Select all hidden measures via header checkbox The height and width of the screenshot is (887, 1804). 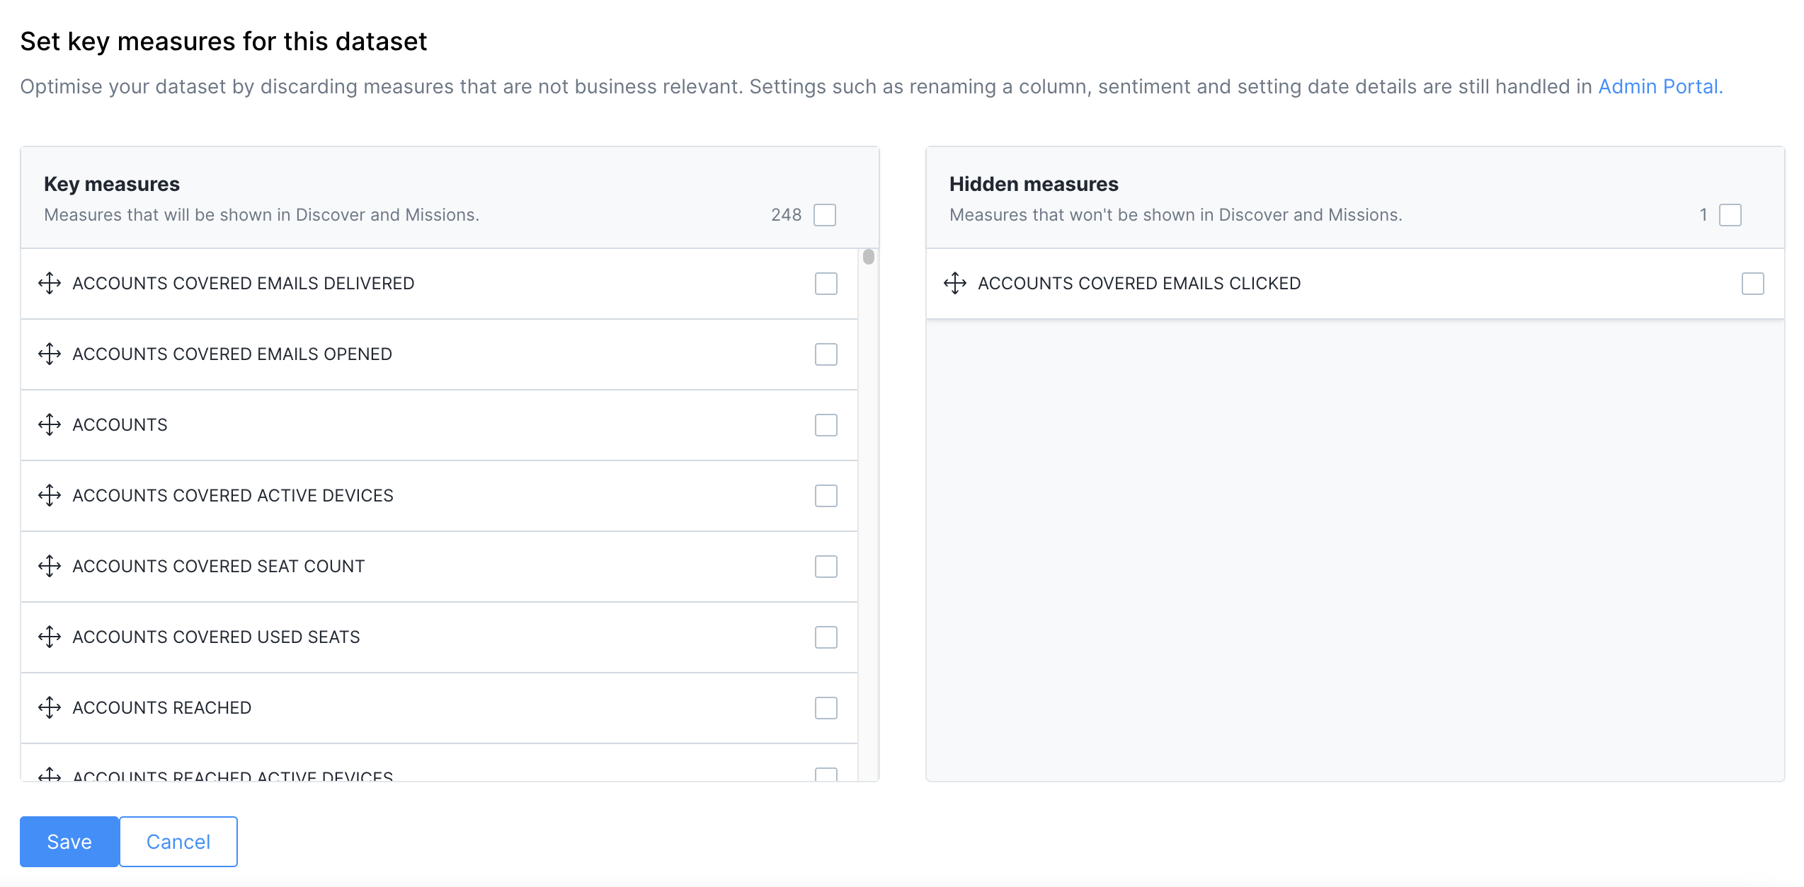pyautogui.click(x=1730, y=214)
